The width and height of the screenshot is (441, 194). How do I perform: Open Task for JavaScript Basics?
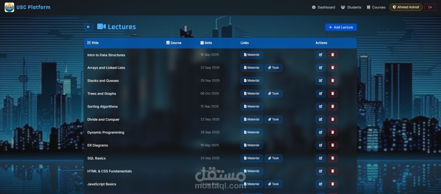[x=274, y=184]
